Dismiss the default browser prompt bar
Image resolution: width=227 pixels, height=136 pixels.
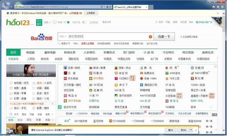point(196,130)
